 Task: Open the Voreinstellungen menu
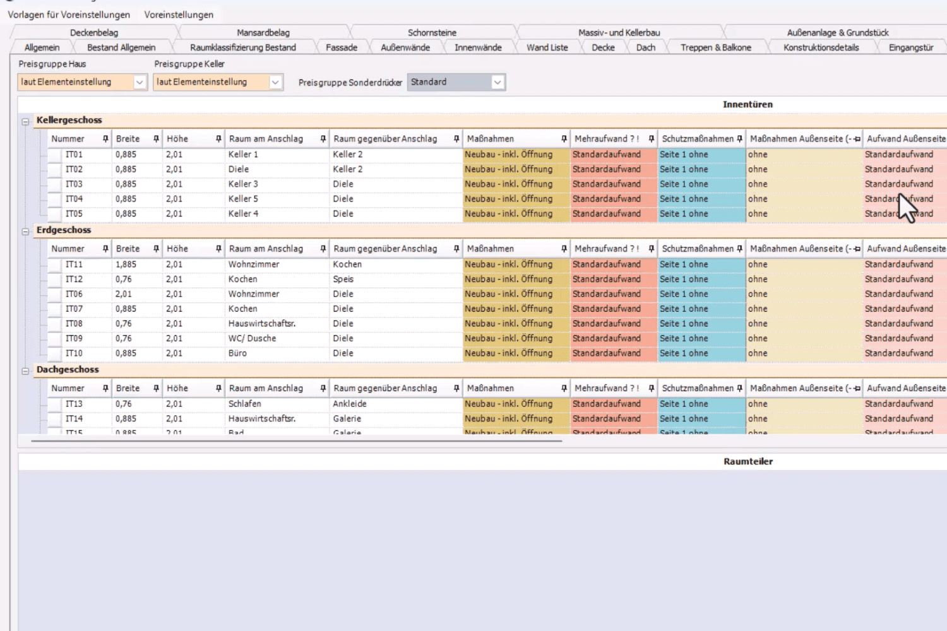[179, 15]
